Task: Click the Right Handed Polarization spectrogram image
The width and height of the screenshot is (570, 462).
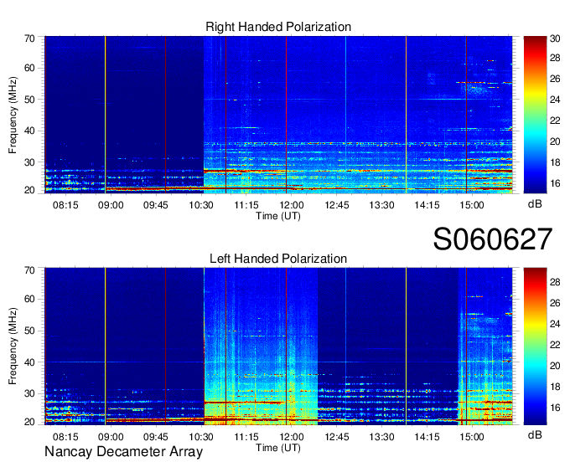Action: click(x=278, y=115)
